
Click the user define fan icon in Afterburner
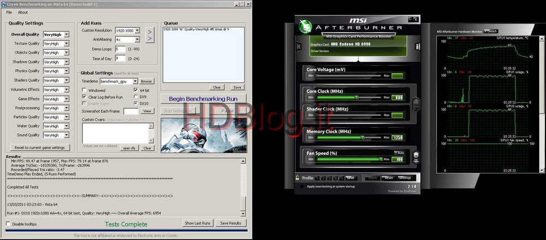pyautogui.click(x=416, y=156)
